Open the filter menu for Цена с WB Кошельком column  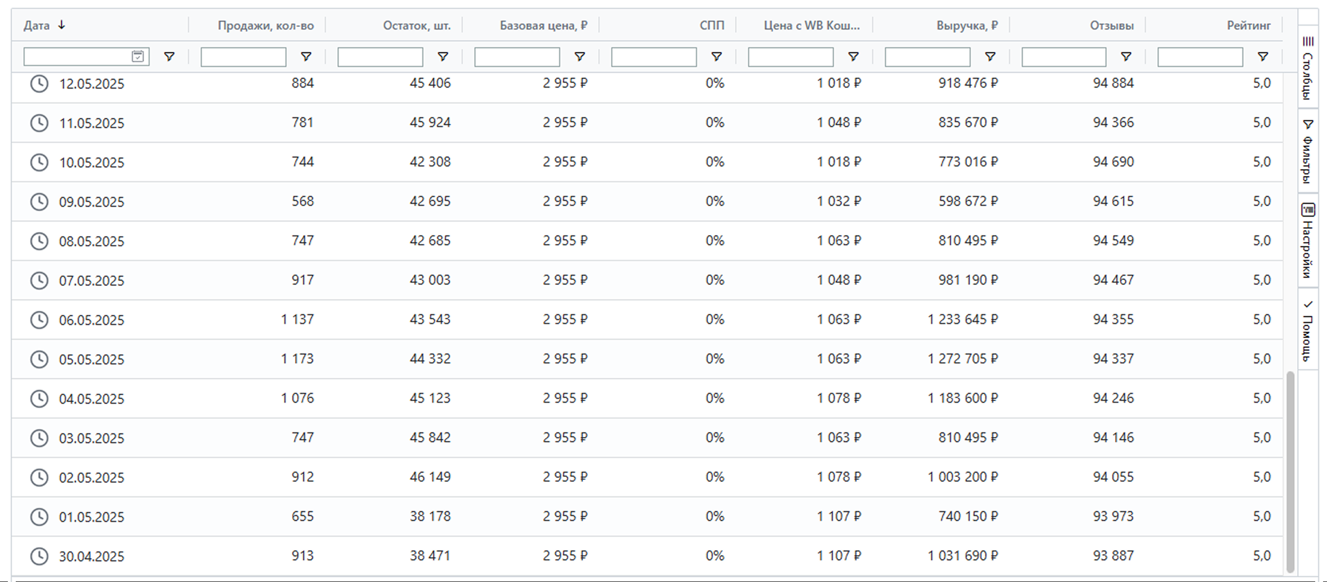853,57
